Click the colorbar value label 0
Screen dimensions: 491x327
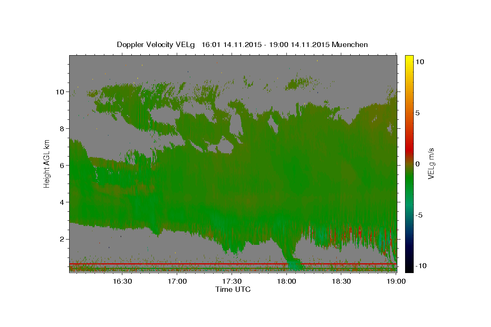tap(417, 164)
